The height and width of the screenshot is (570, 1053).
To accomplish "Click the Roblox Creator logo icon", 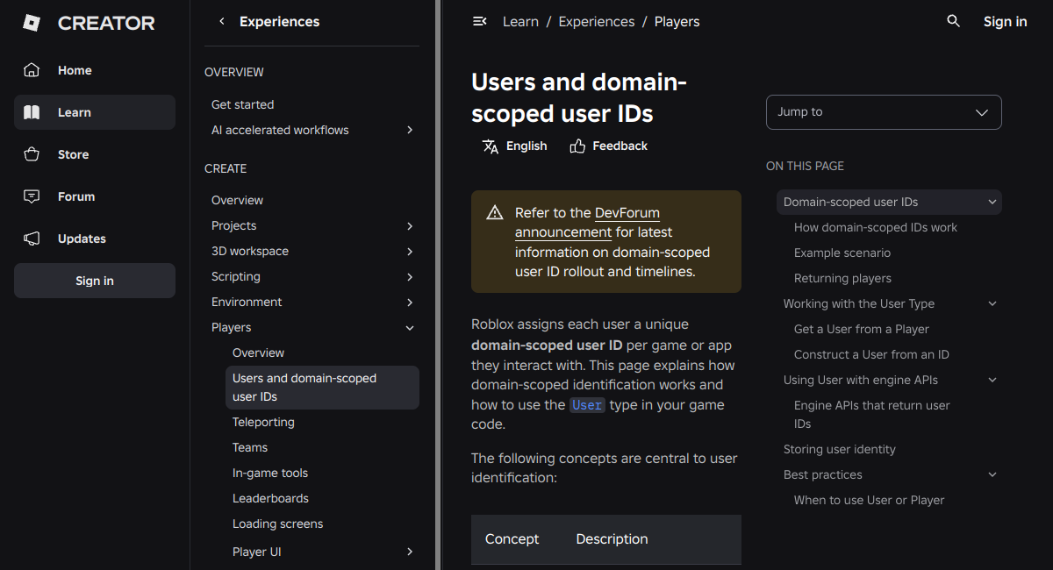I will (x=32, y=24).
